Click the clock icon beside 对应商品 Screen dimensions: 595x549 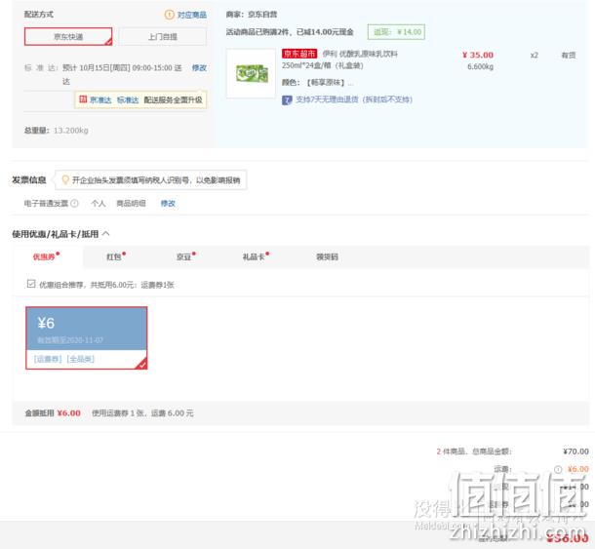pos(169,15)
